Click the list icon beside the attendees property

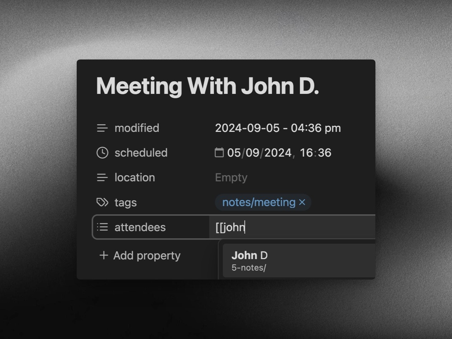pyautogui.click(x=102, y=227)
